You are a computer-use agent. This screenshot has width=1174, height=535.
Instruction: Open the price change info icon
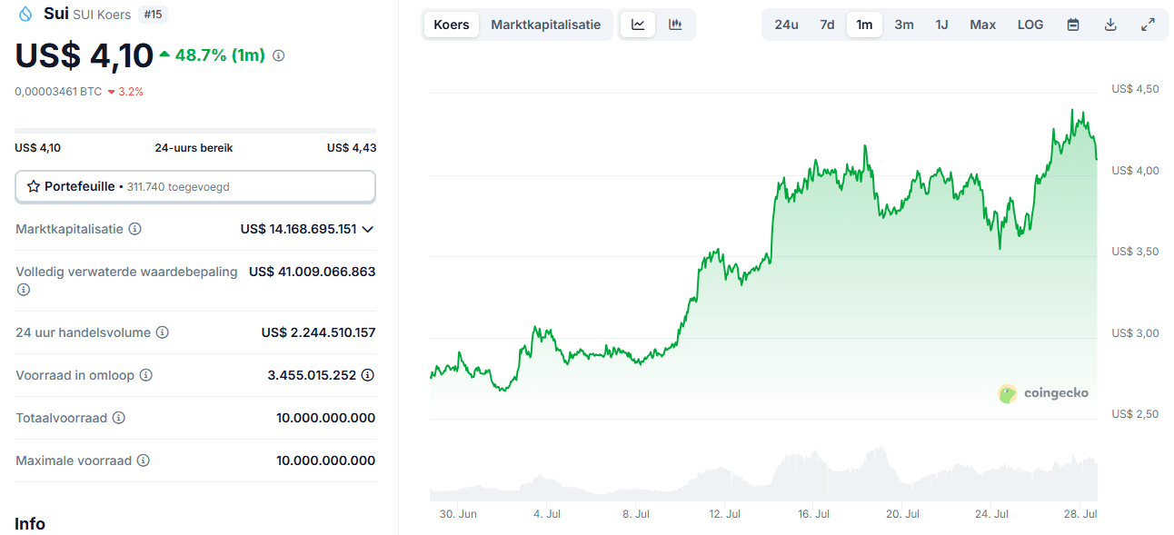coord(279,55)
